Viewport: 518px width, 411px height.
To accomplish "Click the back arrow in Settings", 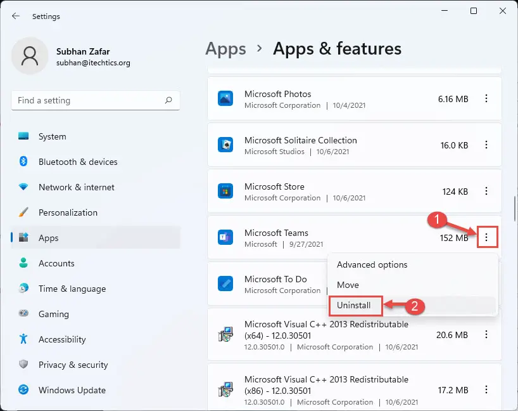I will [16, 16].
